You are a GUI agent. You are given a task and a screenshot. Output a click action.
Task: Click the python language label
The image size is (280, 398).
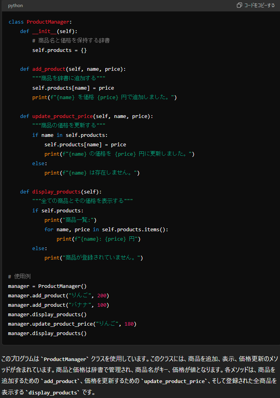click(15, 6)
